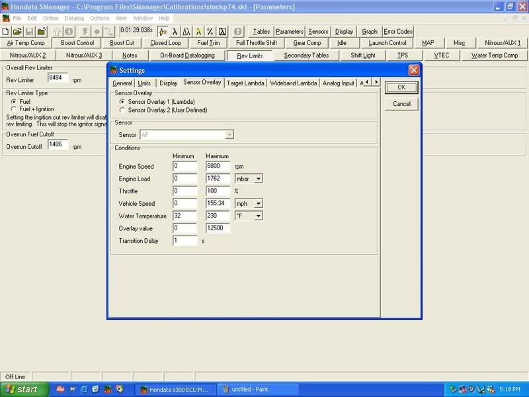Open the Wideband Lambda settings tab
This screenshot has height=397, width=529.
(x=294, y=83)
